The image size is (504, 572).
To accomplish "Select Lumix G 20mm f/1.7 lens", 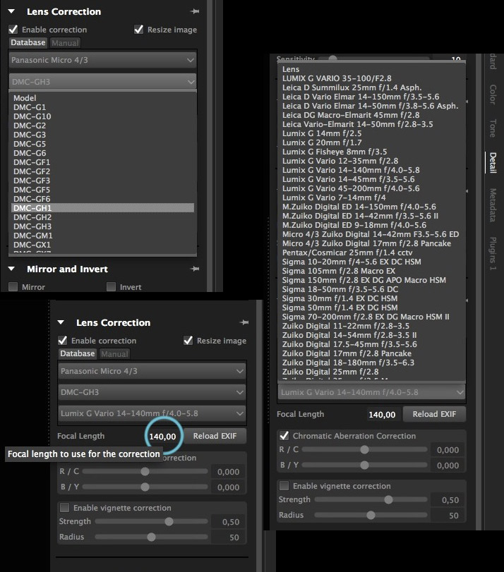I will (372, 142).
